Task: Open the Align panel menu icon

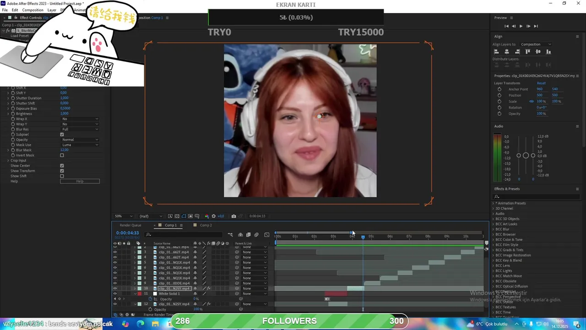Action: tap(577, 36)
